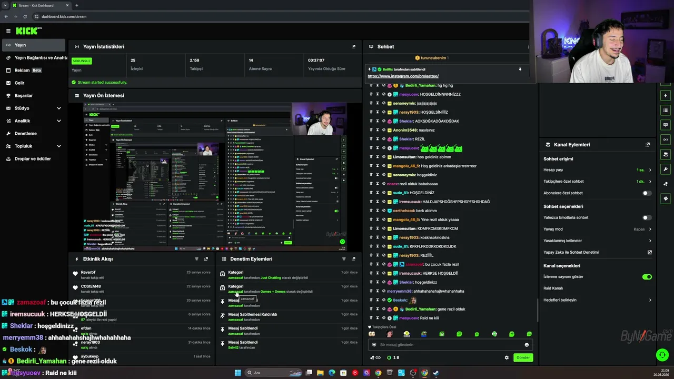Open the hamburger menu beside Kick logo

[x=8, y=31]
